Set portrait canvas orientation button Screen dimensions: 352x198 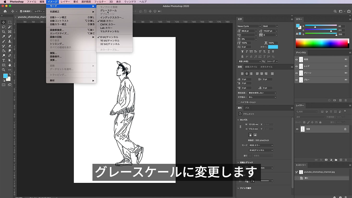(251, 135)
